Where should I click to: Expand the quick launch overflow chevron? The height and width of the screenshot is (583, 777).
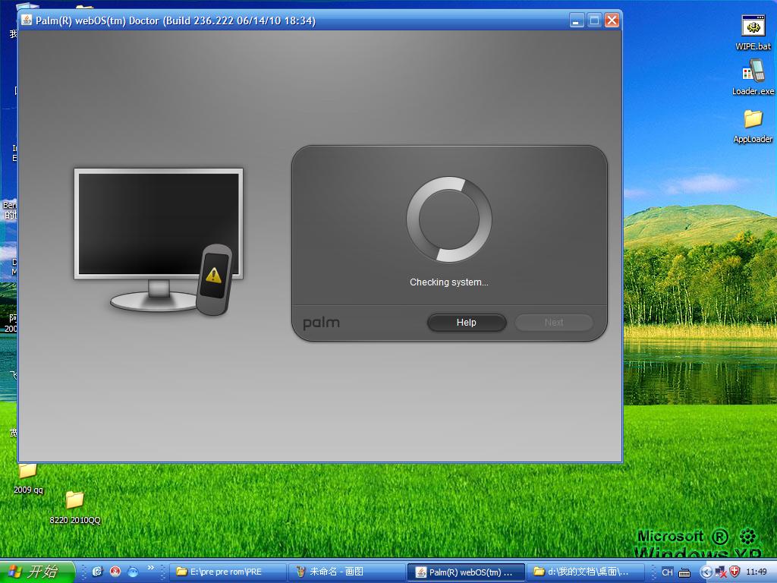click(x=150, y=568)
